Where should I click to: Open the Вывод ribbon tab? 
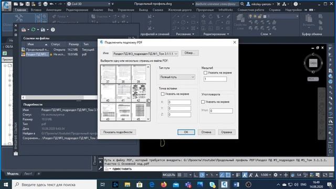pyautogui.click(x=143, y=10)
